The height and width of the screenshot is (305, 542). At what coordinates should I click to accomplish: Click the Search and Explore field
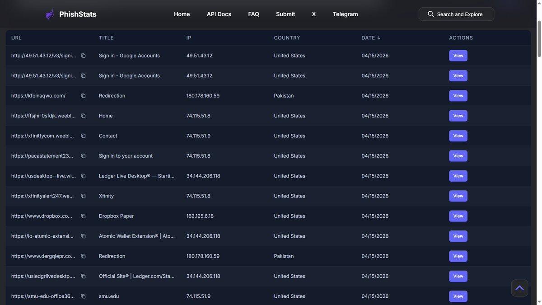pos(456,14)
